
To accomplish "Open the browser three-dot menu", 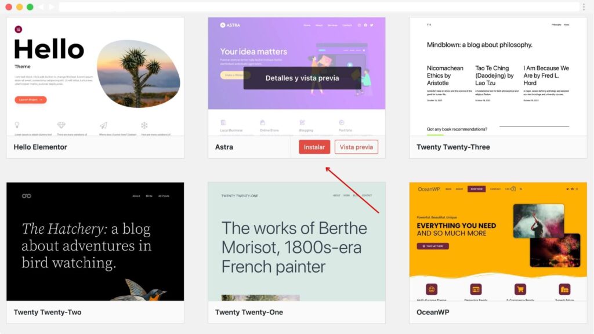I will [x=584, y=7].
